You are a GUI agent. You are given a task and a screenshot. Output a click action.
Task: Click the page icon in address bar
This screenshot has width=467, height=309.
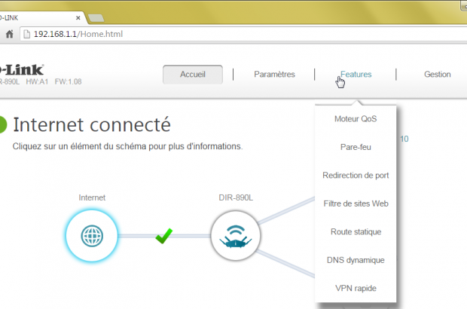27,34
